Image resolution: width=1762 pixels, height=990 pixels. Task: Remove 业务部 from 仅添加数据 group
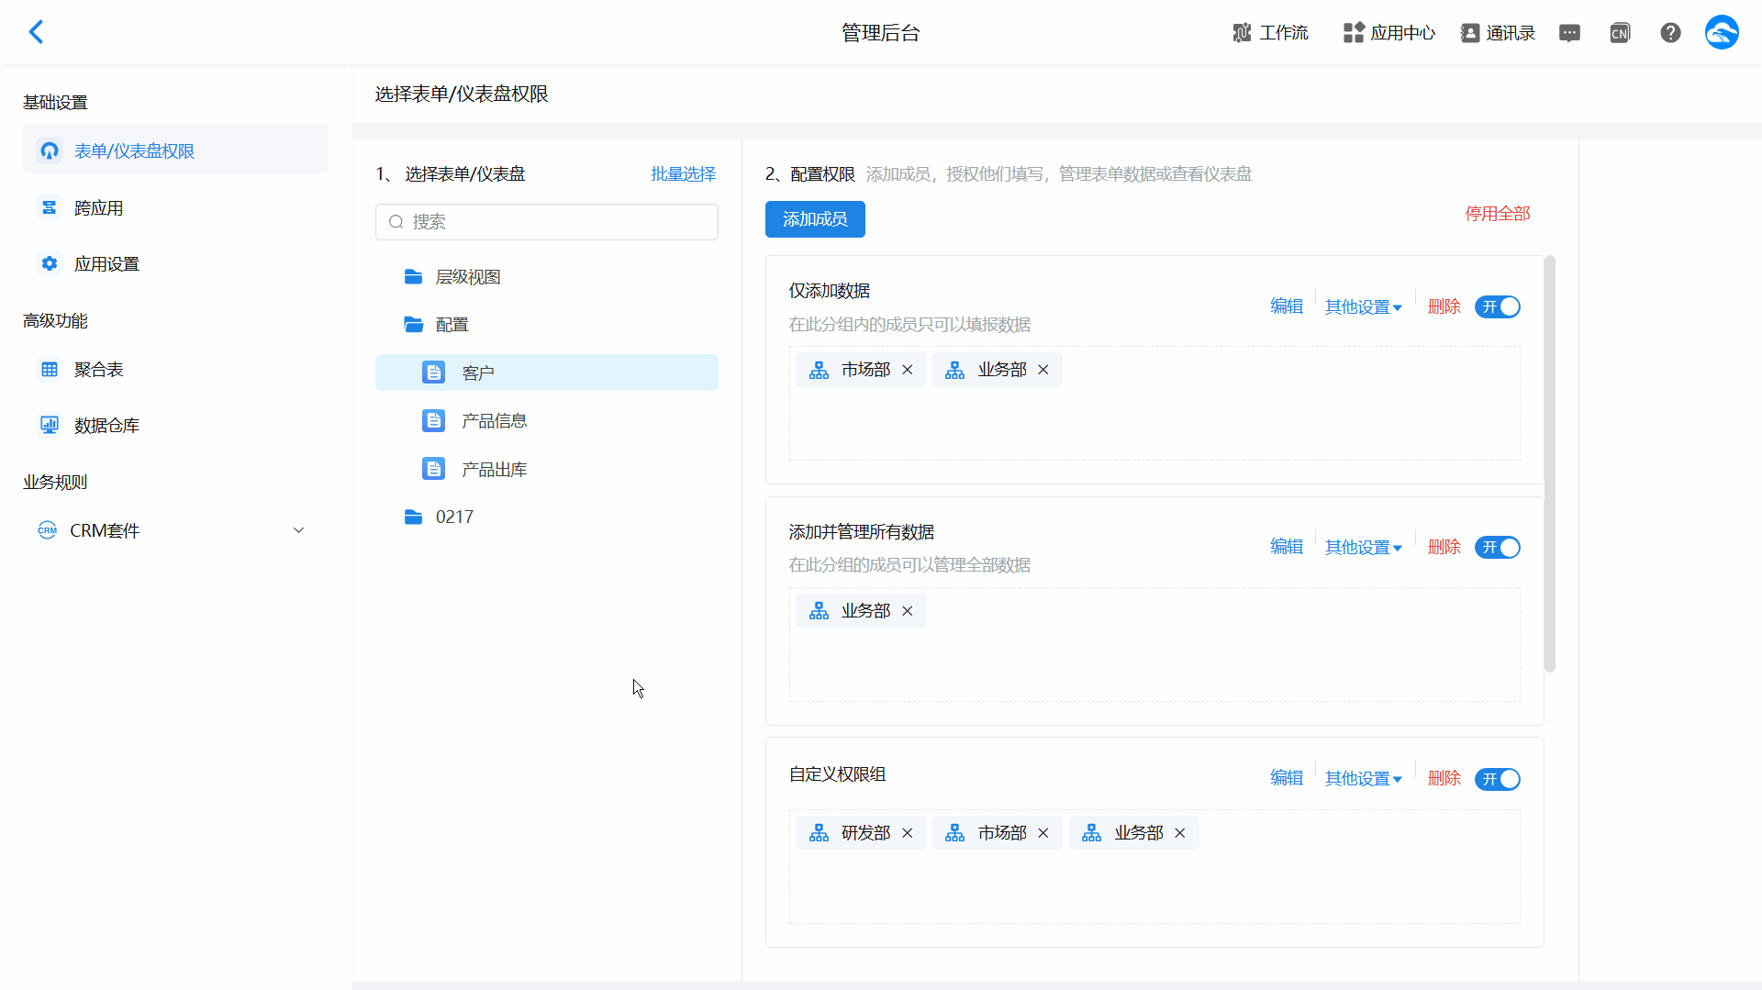(1043, 370)
